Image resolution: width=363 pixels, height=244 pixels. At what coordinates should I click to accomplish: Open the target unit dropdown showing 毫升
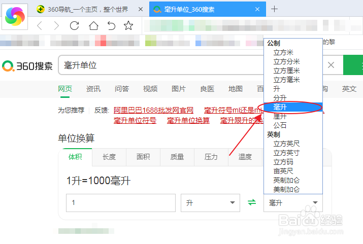(x=293, y=203)
